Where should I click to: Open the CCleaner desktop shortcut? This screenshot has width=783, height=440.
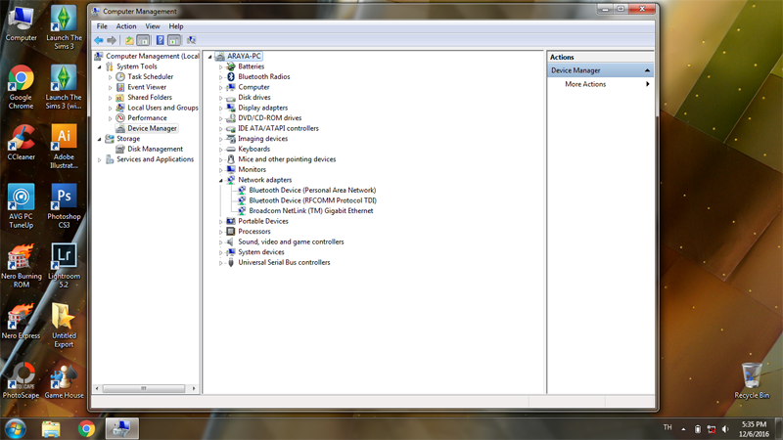(21, 142)
